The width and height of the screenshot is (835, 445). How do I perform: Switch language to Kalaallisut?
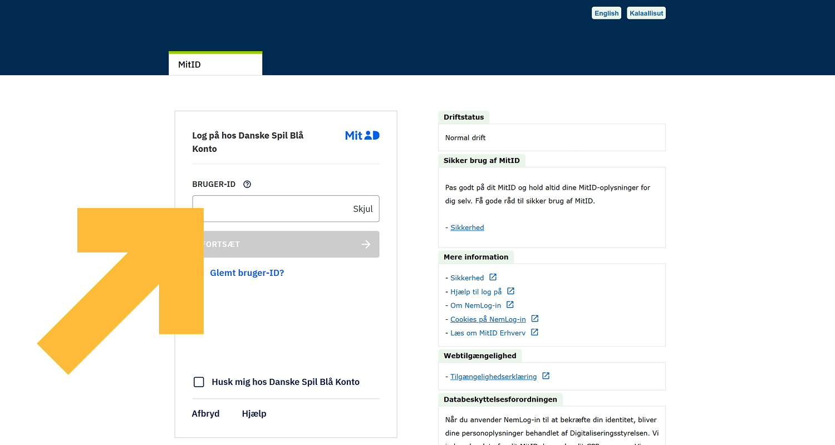click(x=646, y=13)
